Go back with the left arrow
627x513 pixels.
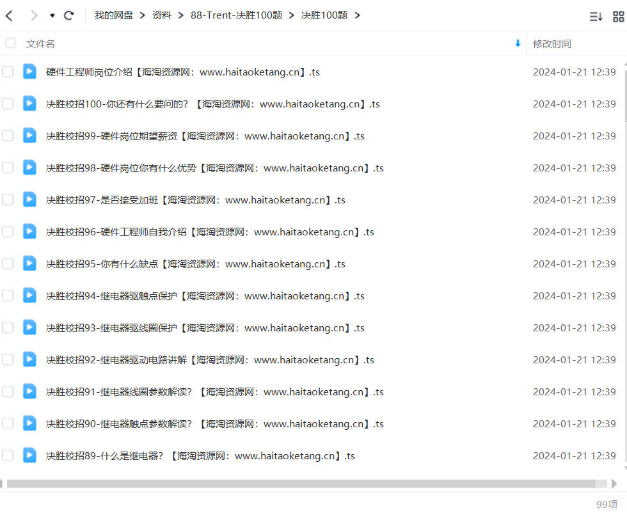pos(10,15)
